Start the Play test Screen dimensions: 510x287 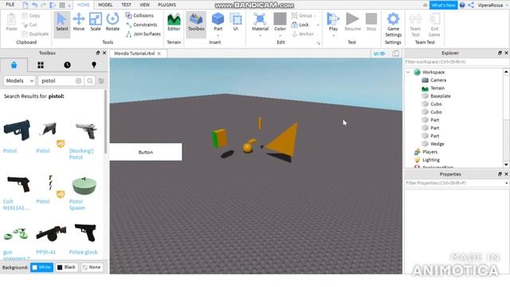(x=333, y=22)
